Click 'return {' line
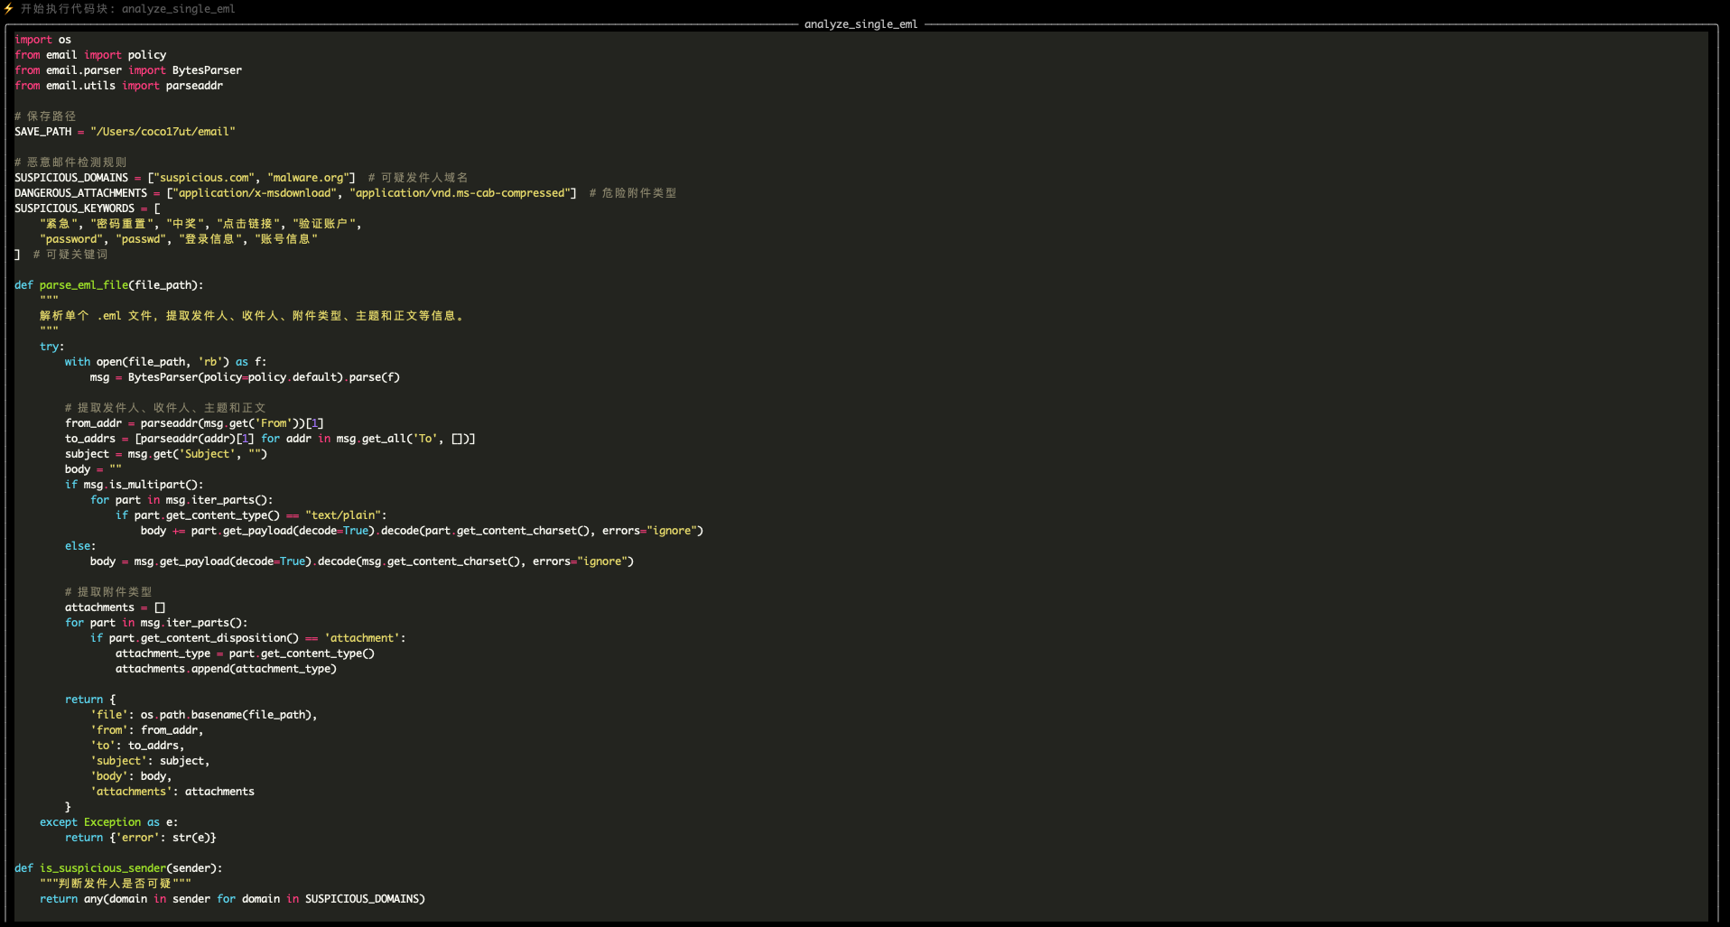The image size is (1730, 927). [90, 700]
